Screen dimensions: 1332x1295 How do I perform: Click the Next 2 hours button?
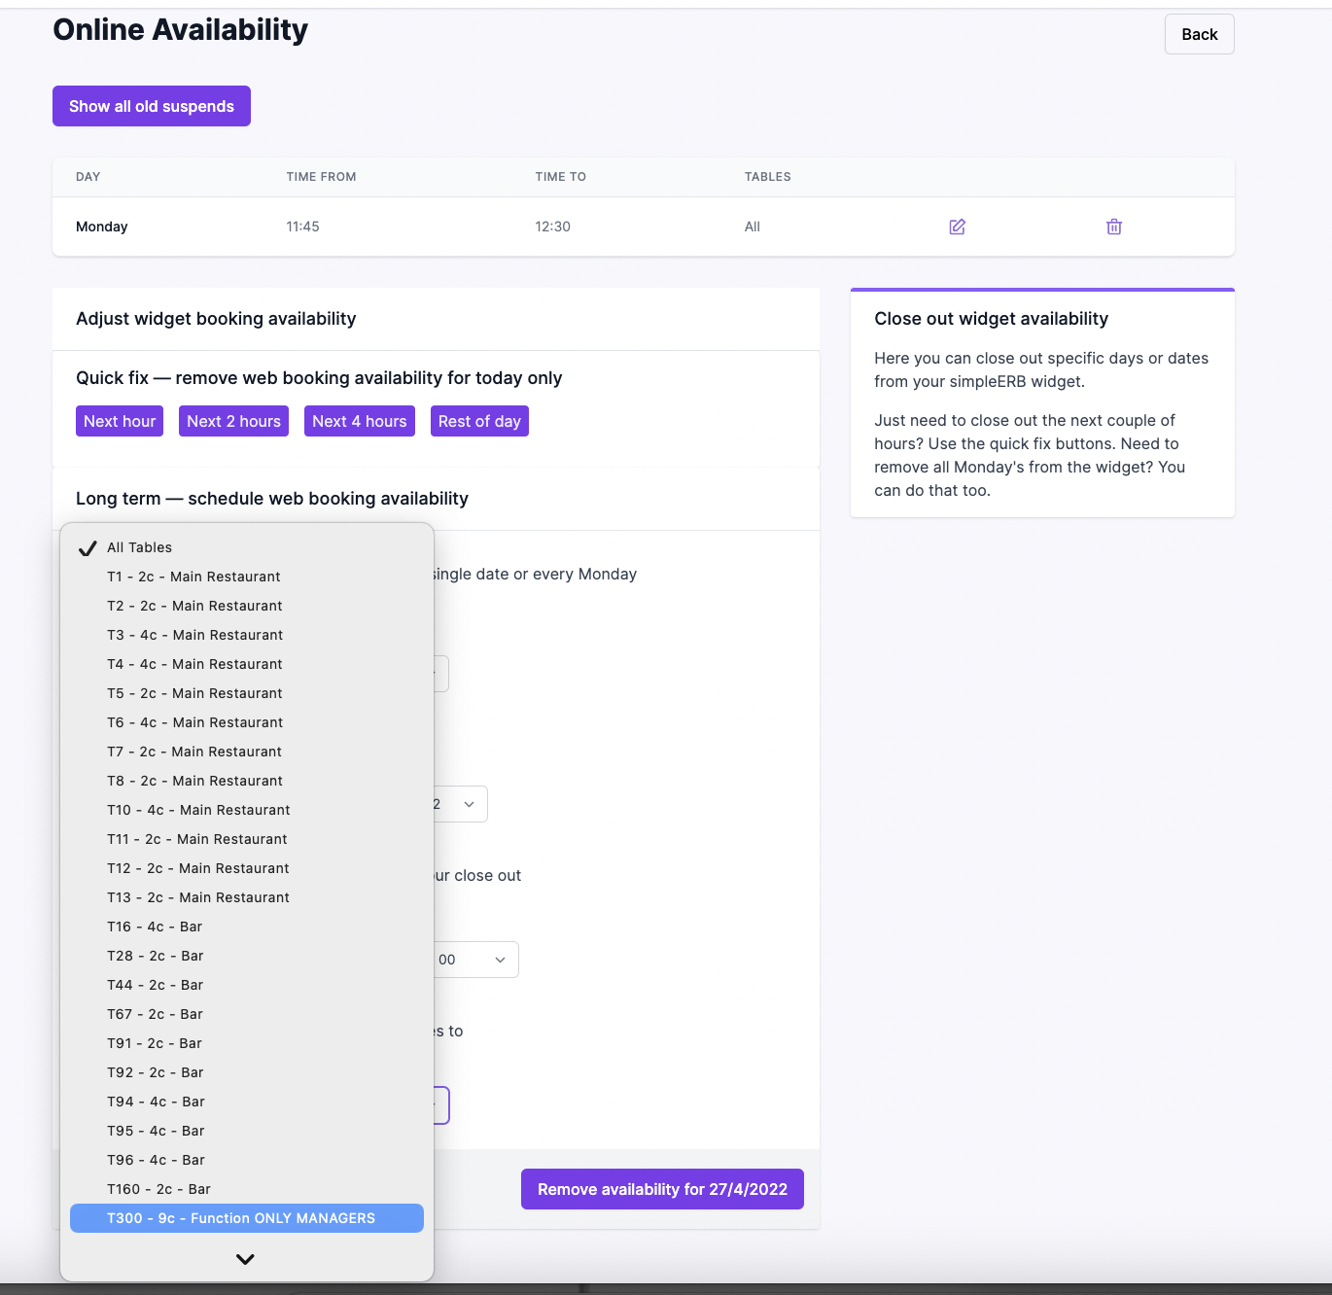[x=233, y=421]
